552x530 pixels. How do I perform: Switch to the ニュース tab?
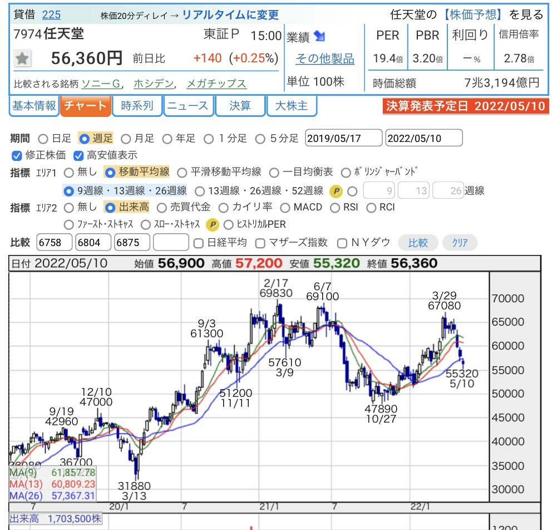click(x=188, y=106)
